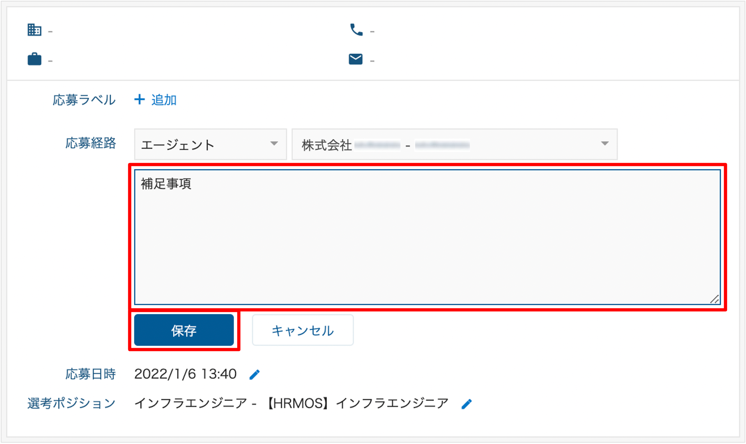Edit 応募日時 with the pencil icon
746x444 pixels.
254,375
